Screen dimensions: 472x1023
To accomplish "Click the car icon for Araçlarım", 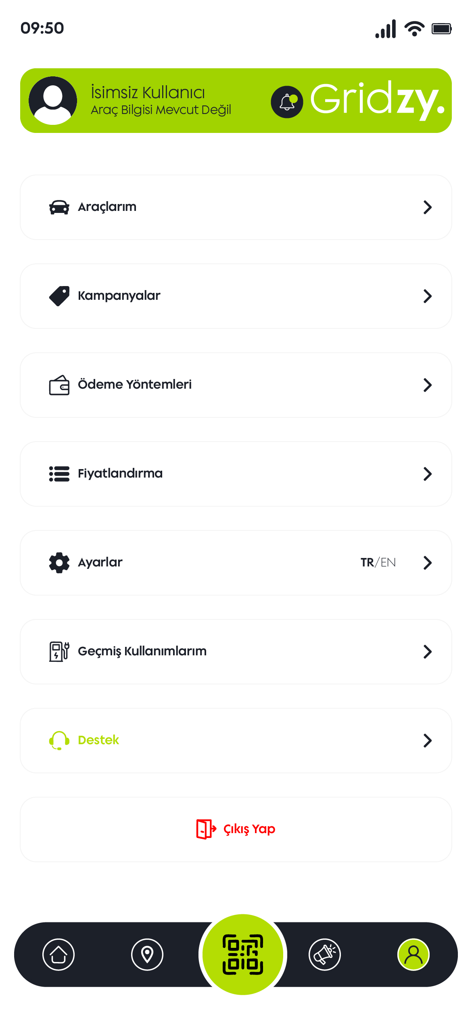I will point(59,207).
